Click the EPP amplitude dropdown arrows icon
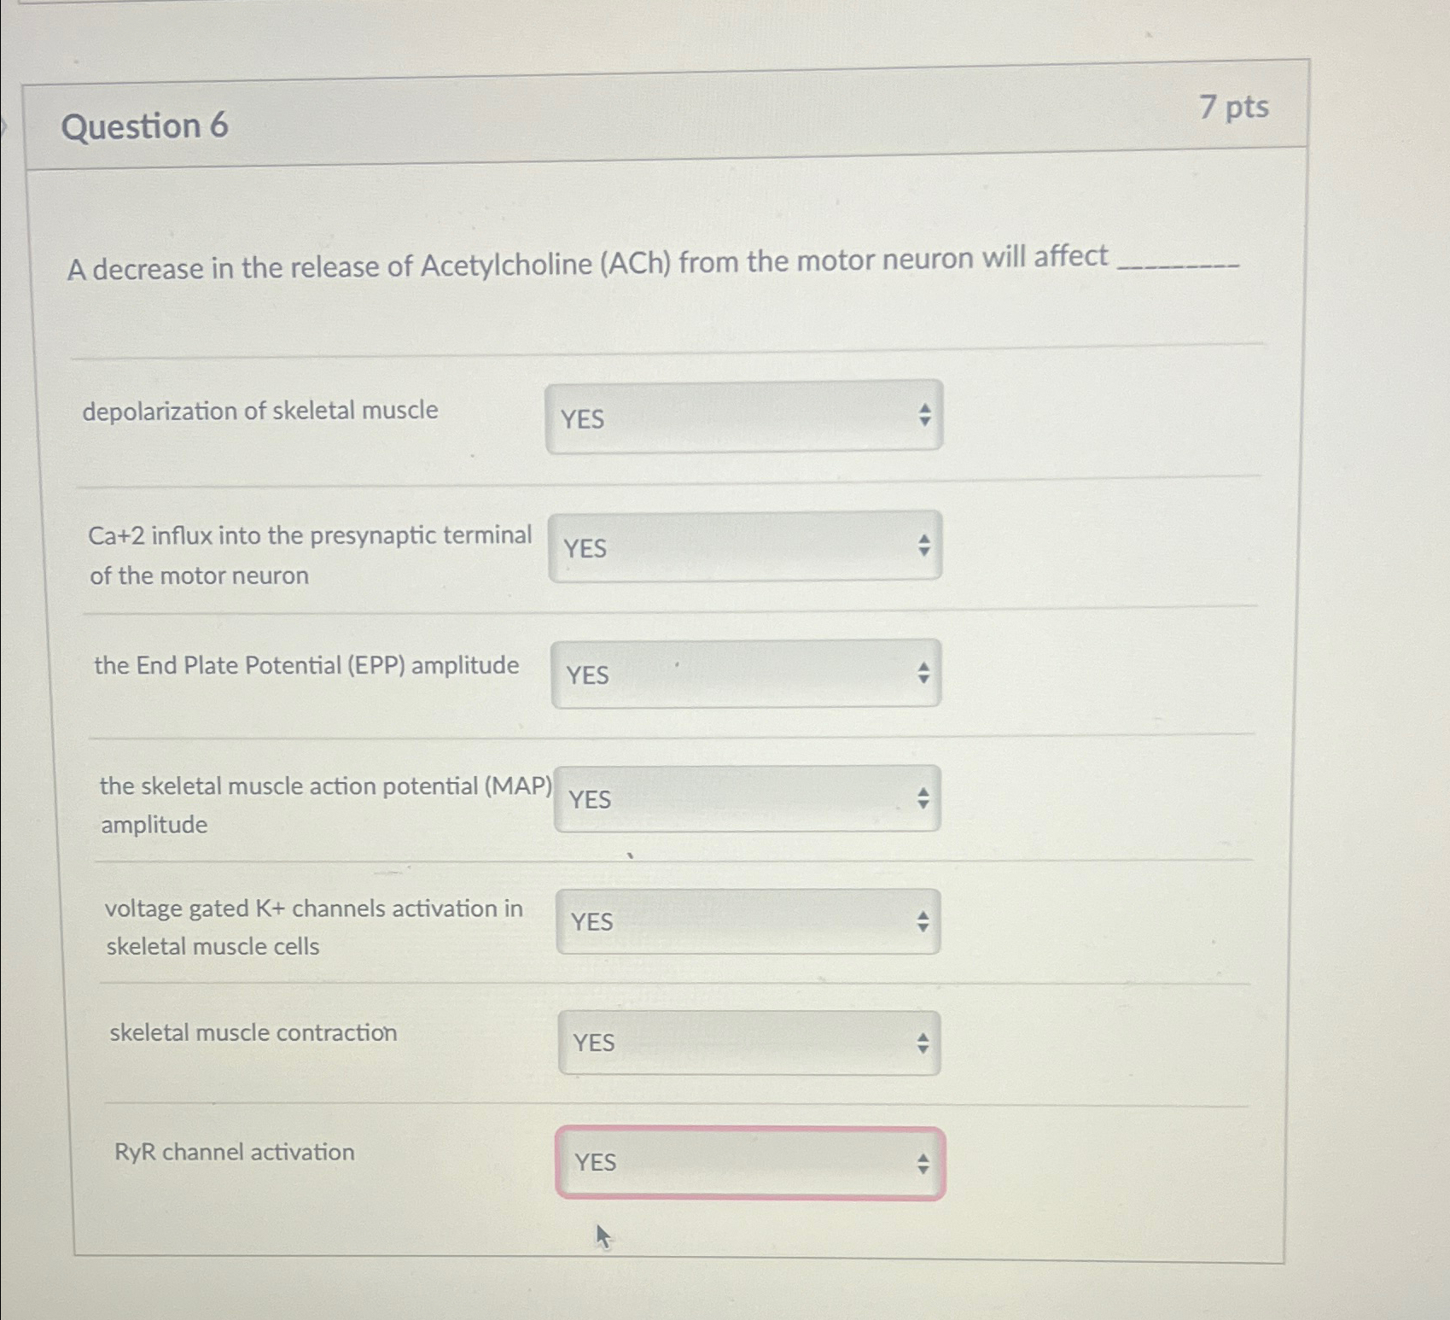This screenshot has width=1450, height=1320. click(924, 671)
